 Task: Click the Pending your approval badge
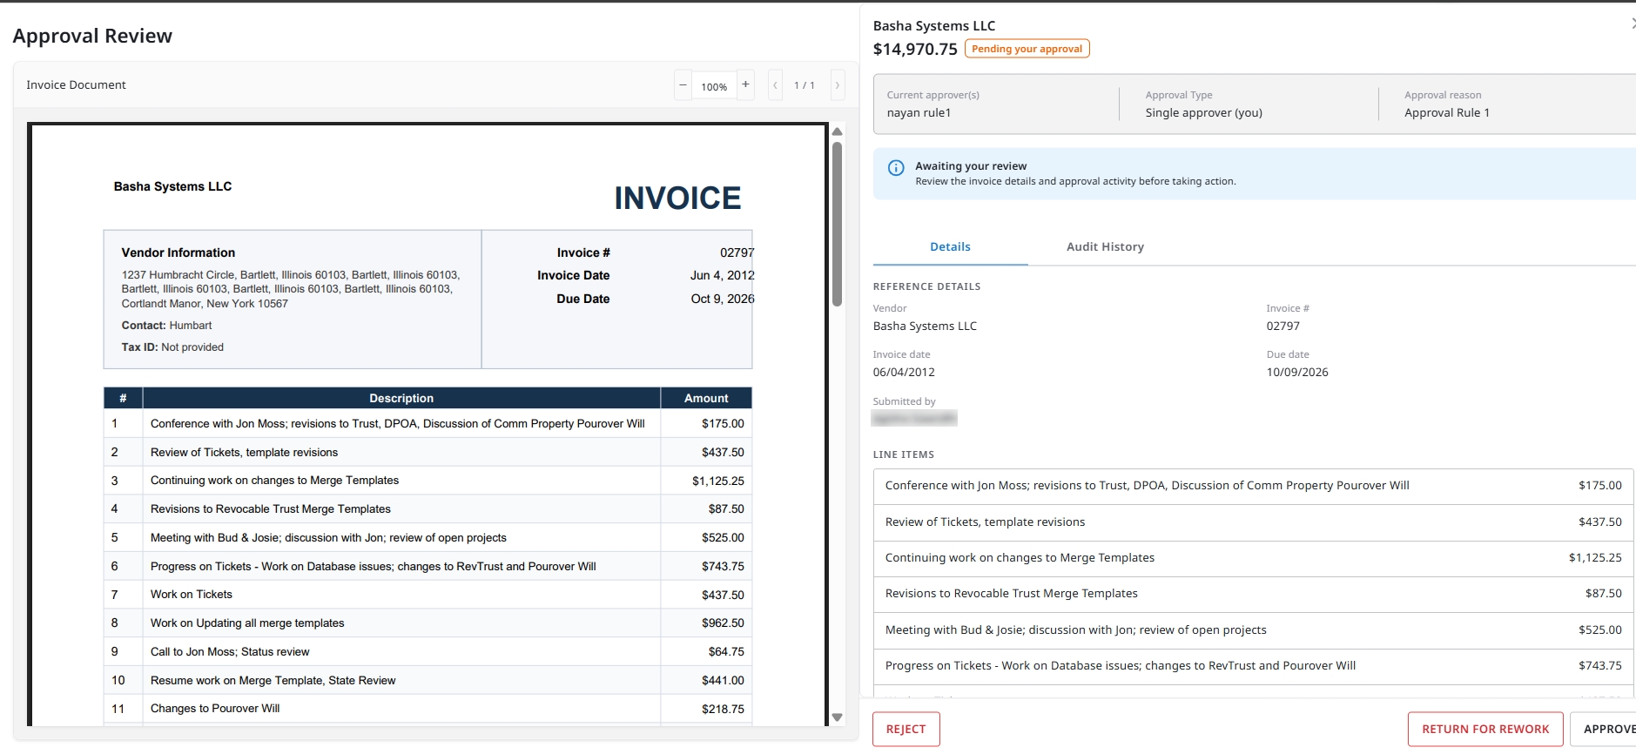coord(1027,49)
